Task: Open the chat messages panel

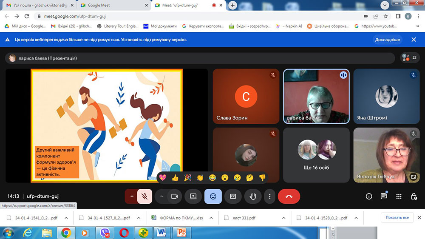Action: click(x=384, y=196)
